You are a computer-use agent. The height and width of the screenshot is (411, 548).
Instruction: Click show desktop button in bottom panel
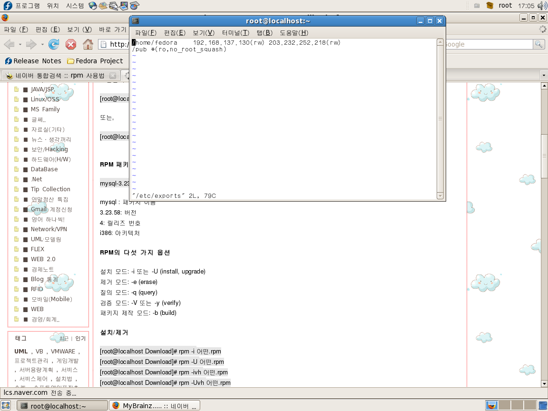point(6,405)
